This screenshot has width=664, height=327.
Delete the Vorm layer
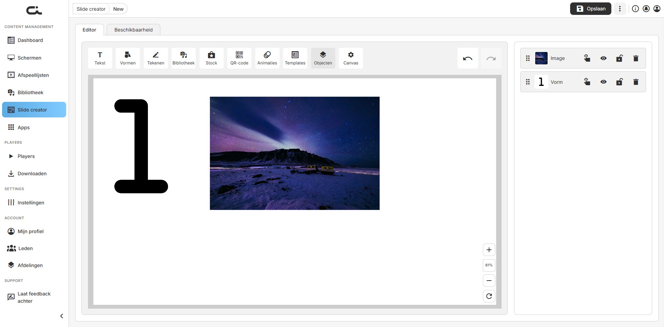pos(636,82)
